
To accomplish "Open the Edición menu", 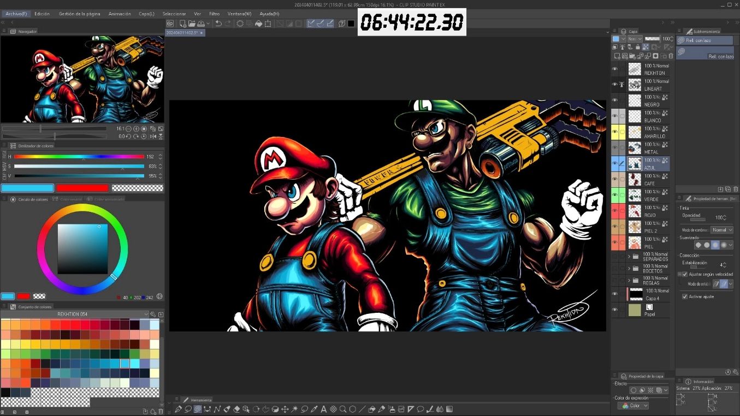I will (x=42, y=14).
